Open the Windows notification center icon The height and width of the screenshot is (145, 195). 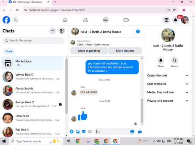[x=189, y=141]
